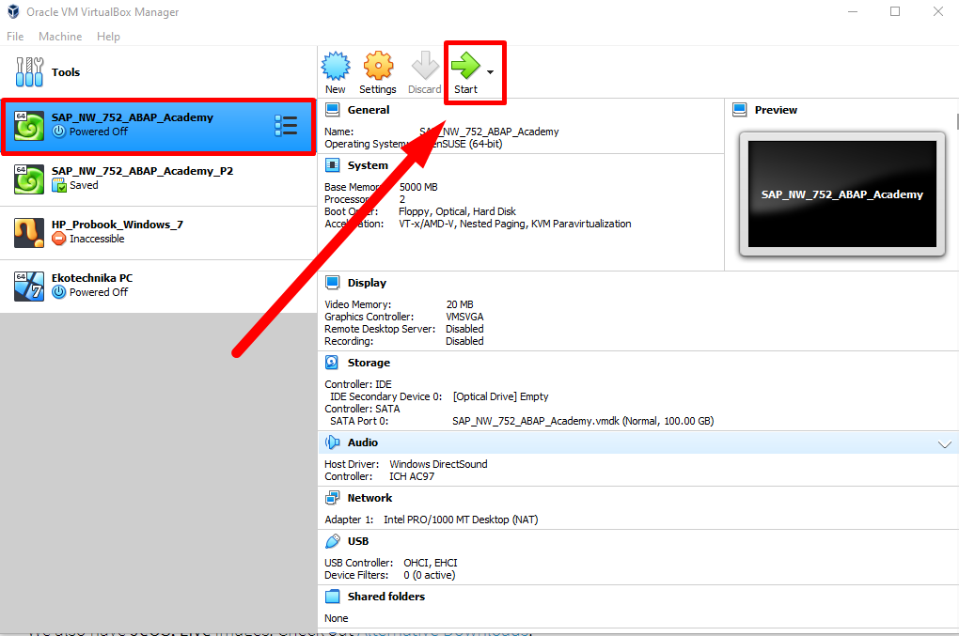This screenshot has width=959, height=636.
Task: Open the General section header link
Action: click(x=369, y=110)
